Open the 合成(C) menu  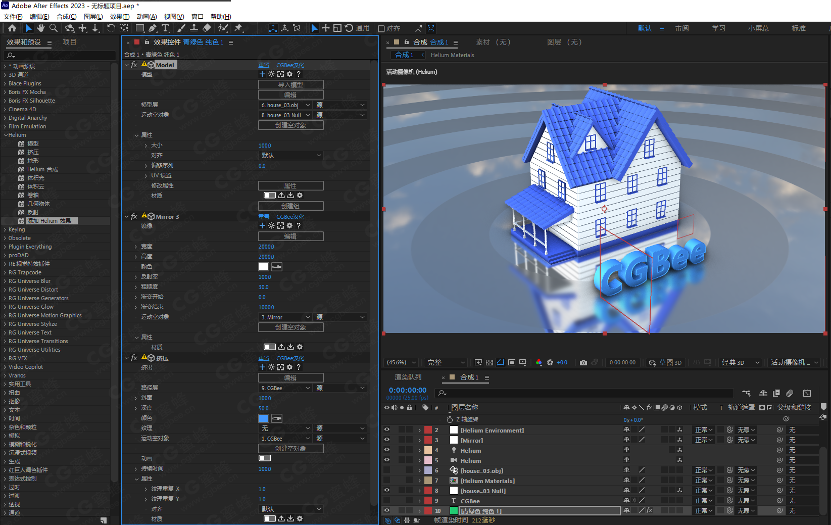point(66,17)
